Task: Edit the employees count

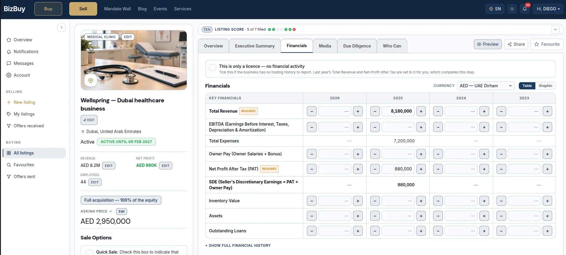Action: coord(95,182)
